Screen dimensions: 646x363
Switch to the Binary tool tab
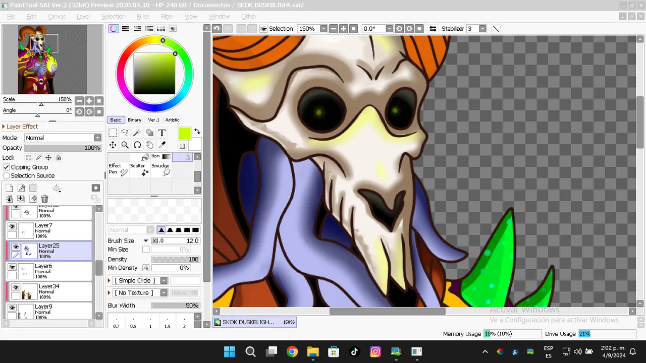[134, 120]
